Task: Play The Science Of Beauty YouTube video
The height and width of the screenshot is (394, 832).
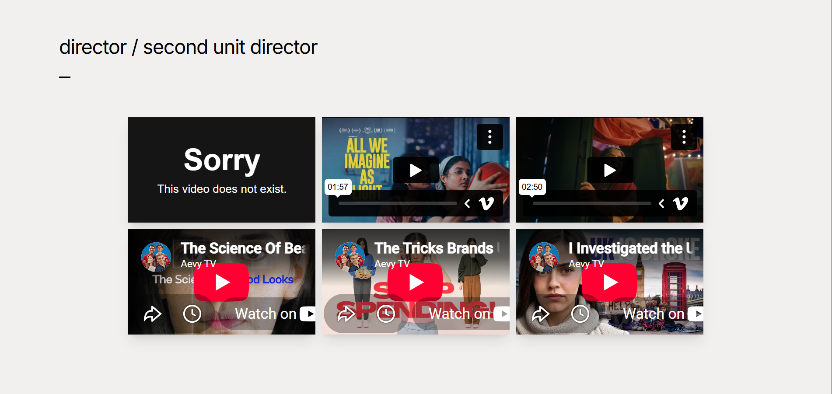Action: click(x=222, y=282)
